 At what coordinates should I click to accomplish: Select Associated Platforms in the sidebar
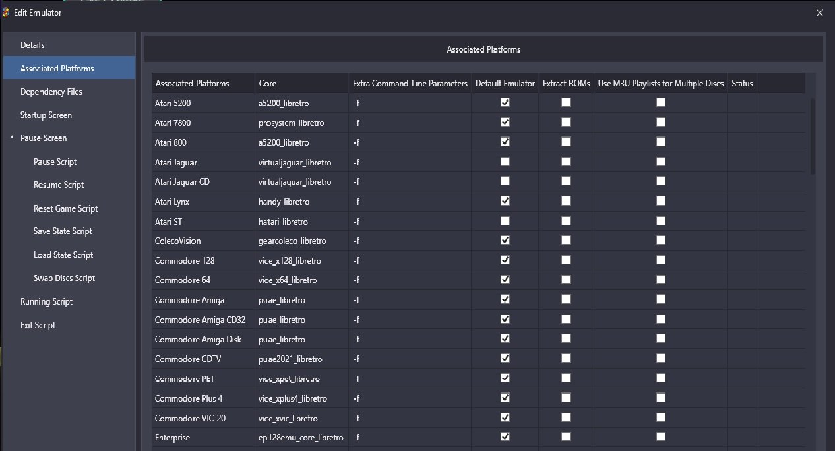[69, 68]
